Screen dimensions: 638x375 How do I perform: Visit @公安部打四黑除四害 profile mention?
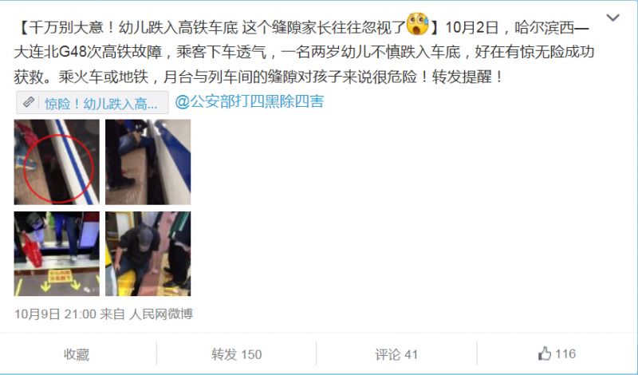tap(250, 101)
